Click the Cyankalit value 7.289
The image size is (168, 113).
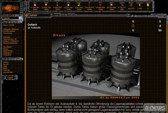tap(139, 8)
